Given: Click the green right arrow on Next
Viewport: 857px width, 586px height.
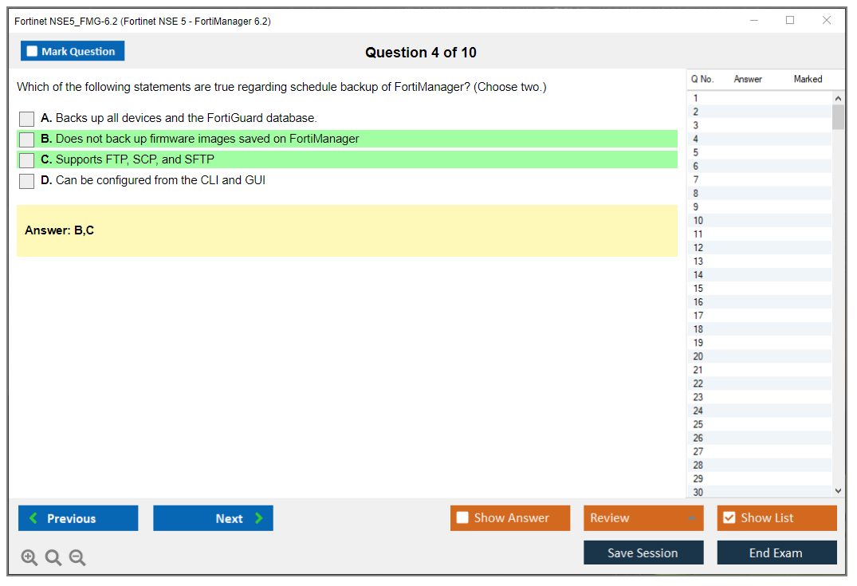Looking at the screenshot, I should click(x=259, y=518).
